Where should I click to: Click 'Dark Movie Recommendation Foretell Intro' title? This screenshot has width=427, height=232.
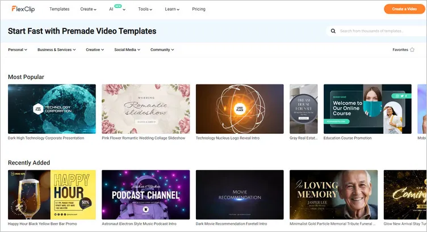tap(232, 224)
